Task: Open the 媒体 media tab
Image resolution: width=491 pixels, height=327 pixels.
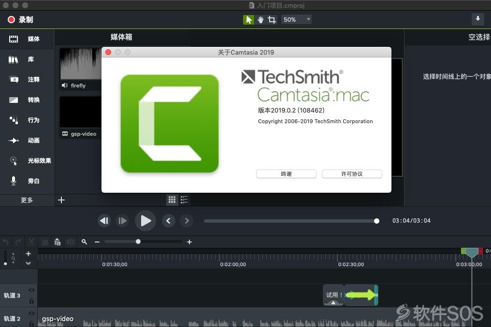Action: (27, 39)
